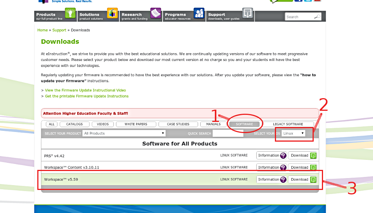Click question mark icon for PRS v4.42
Screen dimensions: 373x213
pos(283,155)
